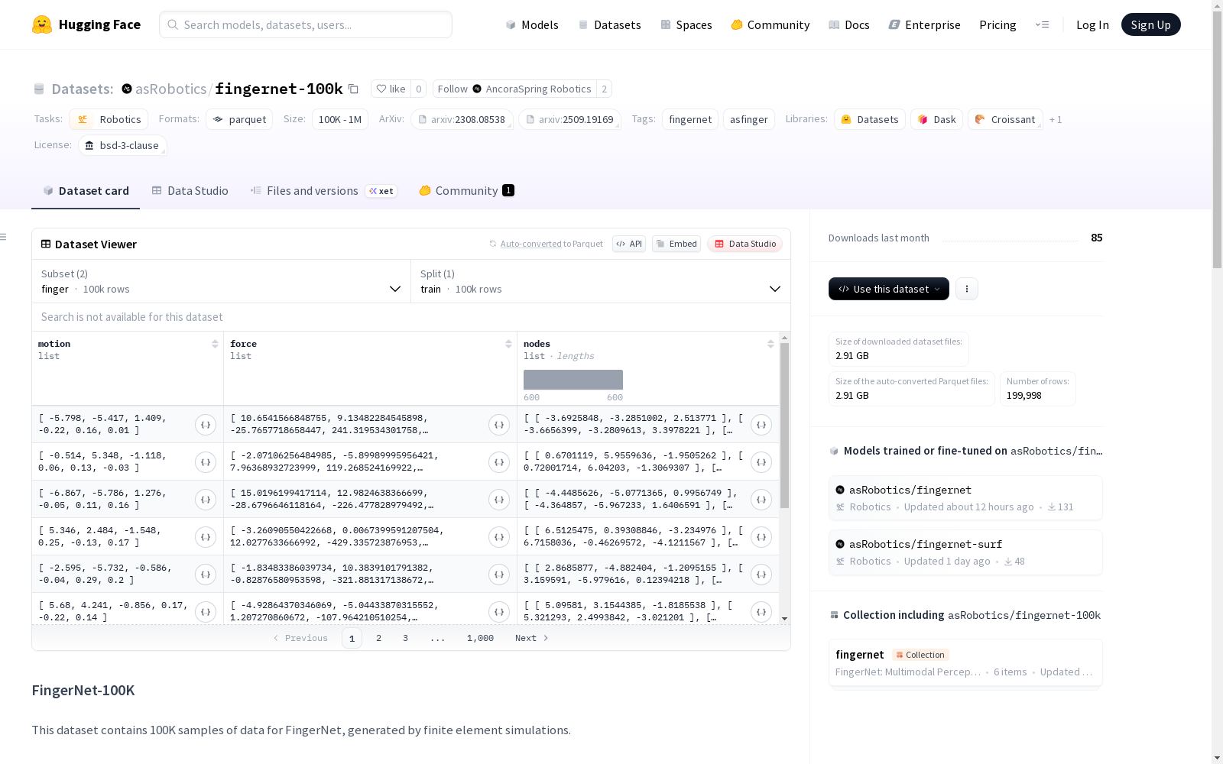The width and height of the screenshot is (1223, 764).
Task: Sort by the nodes column
Action: coord(770,344)
